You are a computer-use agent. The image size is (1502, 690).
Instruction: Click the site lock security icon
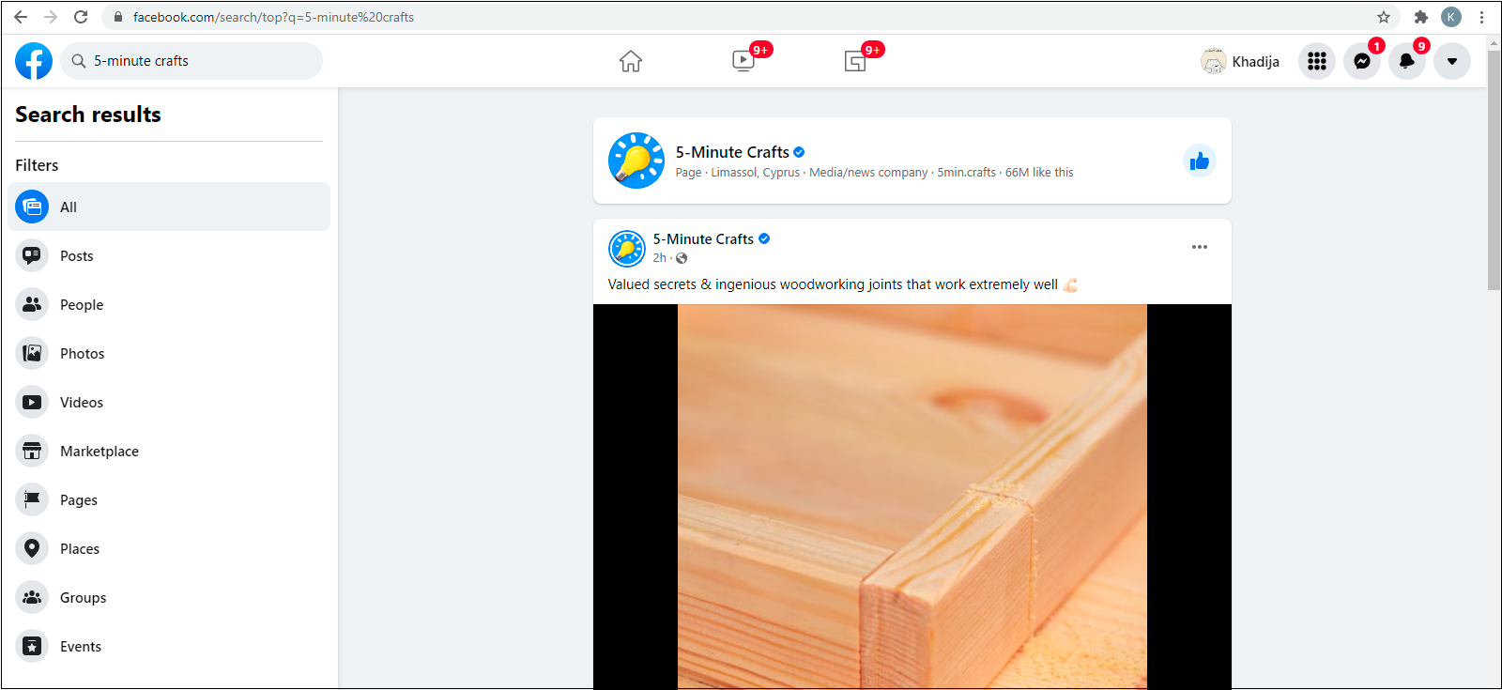[x=118, y=17]
